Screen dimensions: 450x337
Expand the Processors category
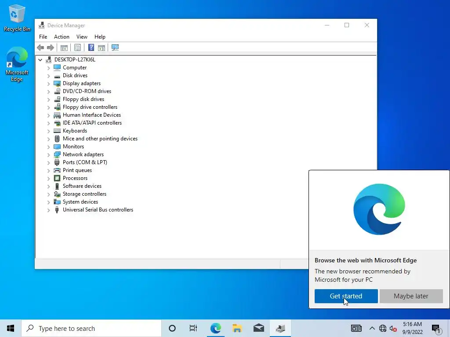pyautogui.click(x=48, y=179)
